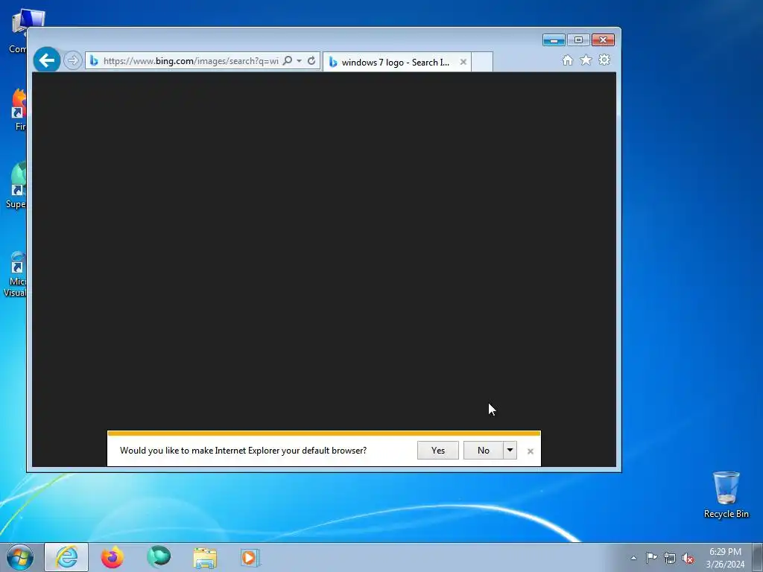Open the Windows Start menu

(20, 557)
